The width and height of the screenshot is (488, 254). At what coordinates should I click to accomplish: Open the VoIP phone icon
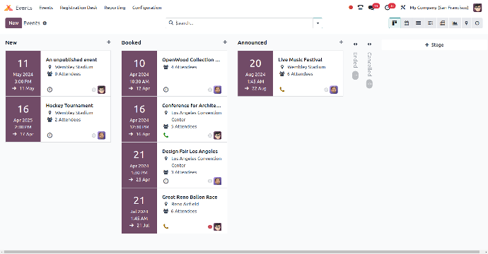[x=361, y=8]
